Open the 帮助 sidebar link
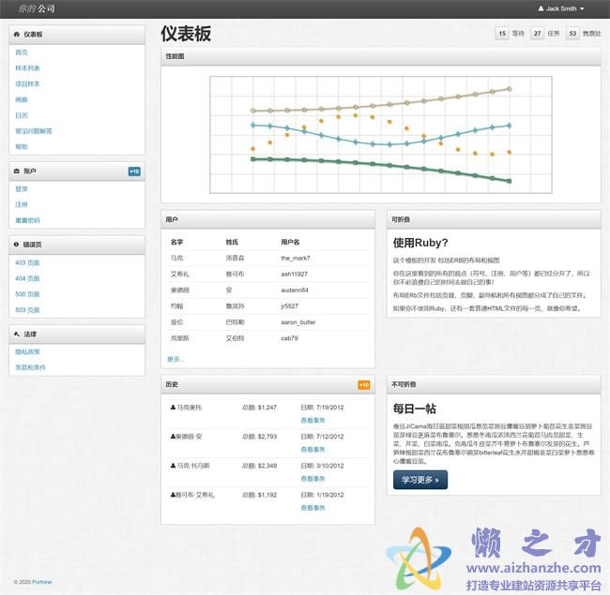 [22, 146]
